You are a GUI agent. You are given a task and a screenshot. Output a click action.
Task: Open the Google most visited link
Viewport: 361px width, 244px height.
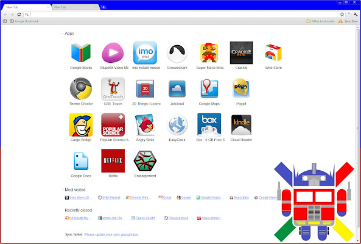click(184, 198)
